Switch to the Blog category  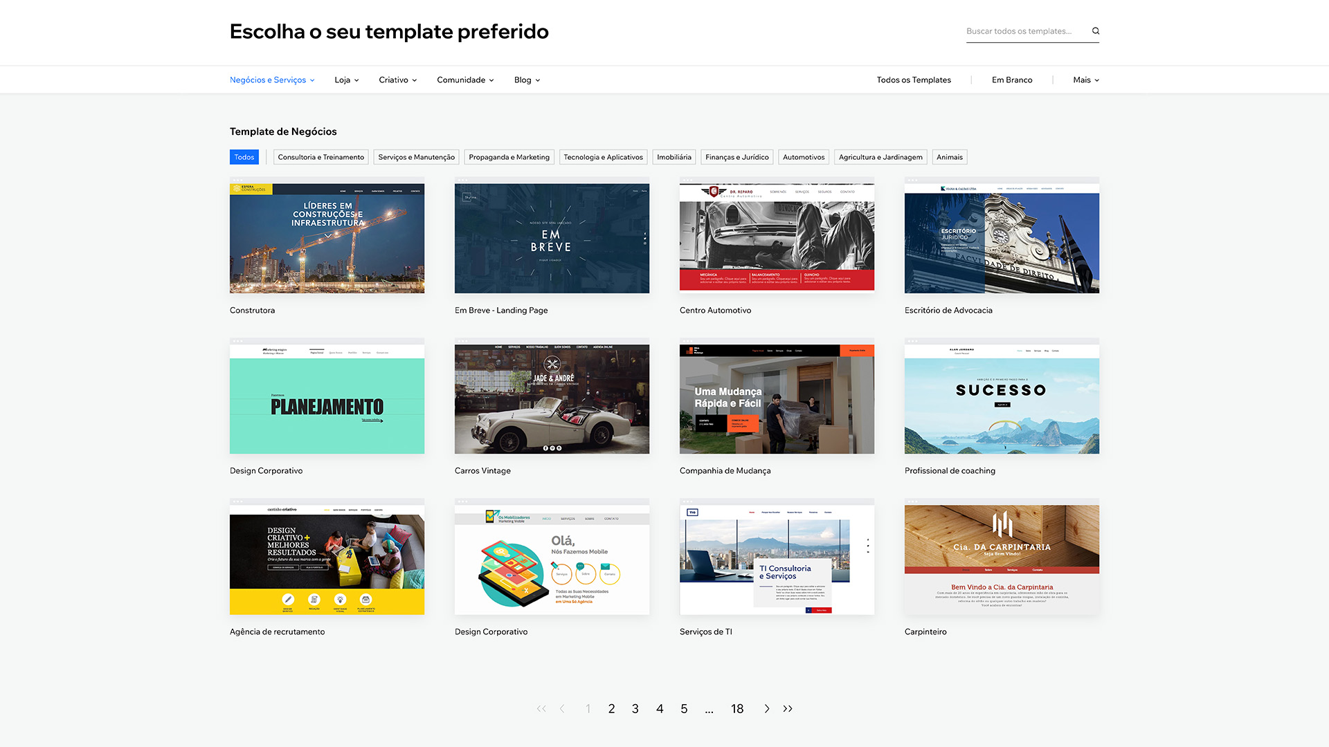pyautogui.click(x=526, y=80)
